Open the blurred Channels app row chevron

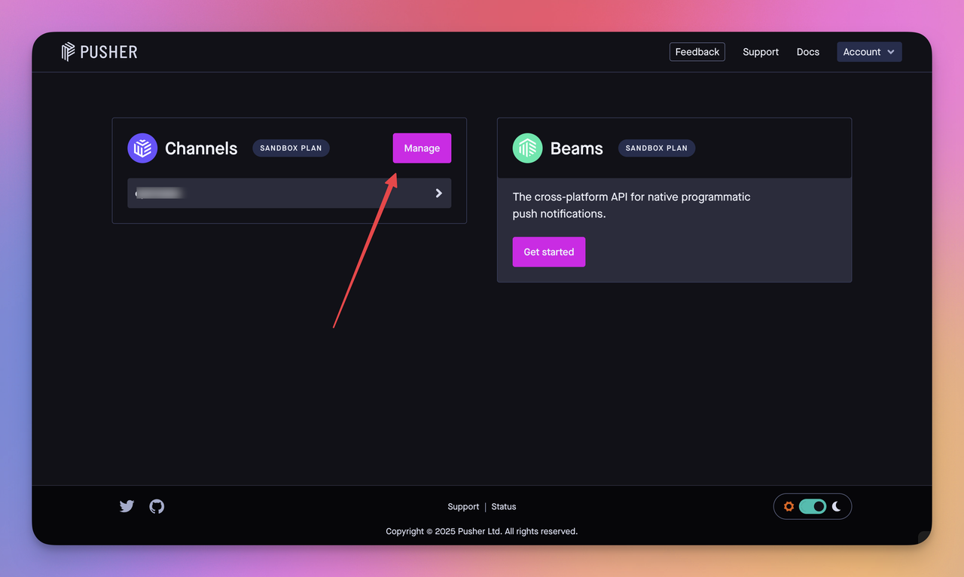pos(439,193)
